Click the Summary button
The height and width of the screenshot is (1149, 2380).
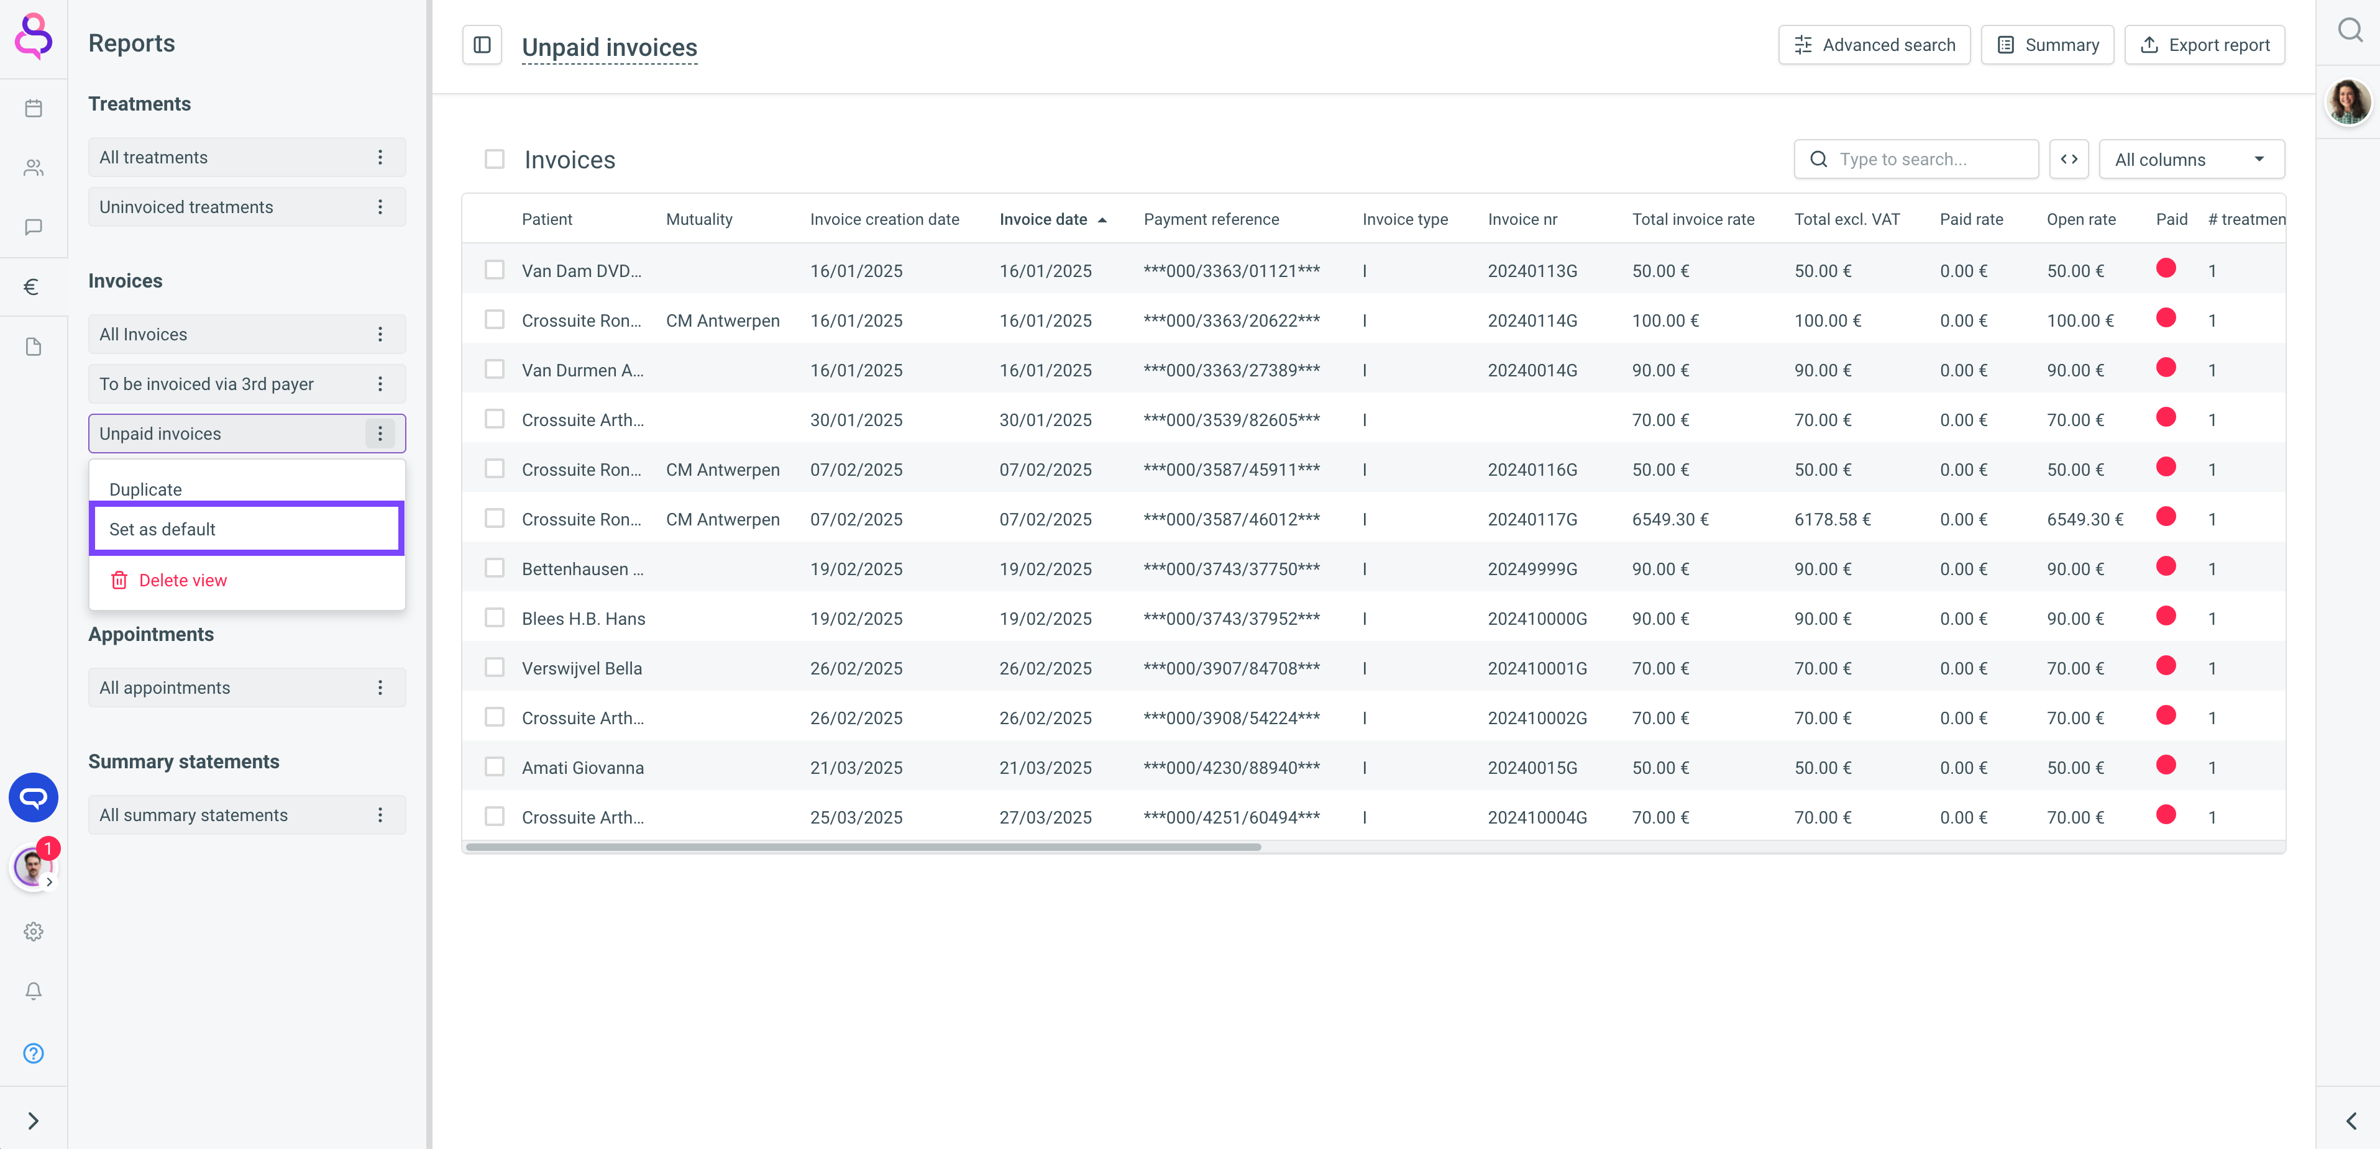tap(2048, 44)
